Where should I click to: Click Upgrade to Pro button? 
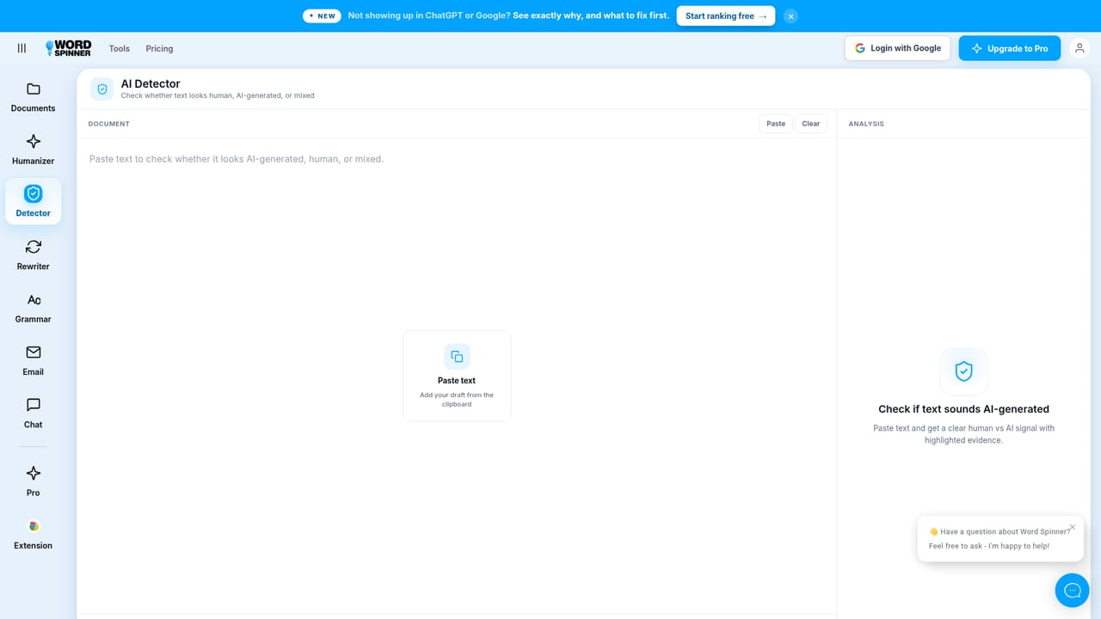click(x=1010, y=48)
